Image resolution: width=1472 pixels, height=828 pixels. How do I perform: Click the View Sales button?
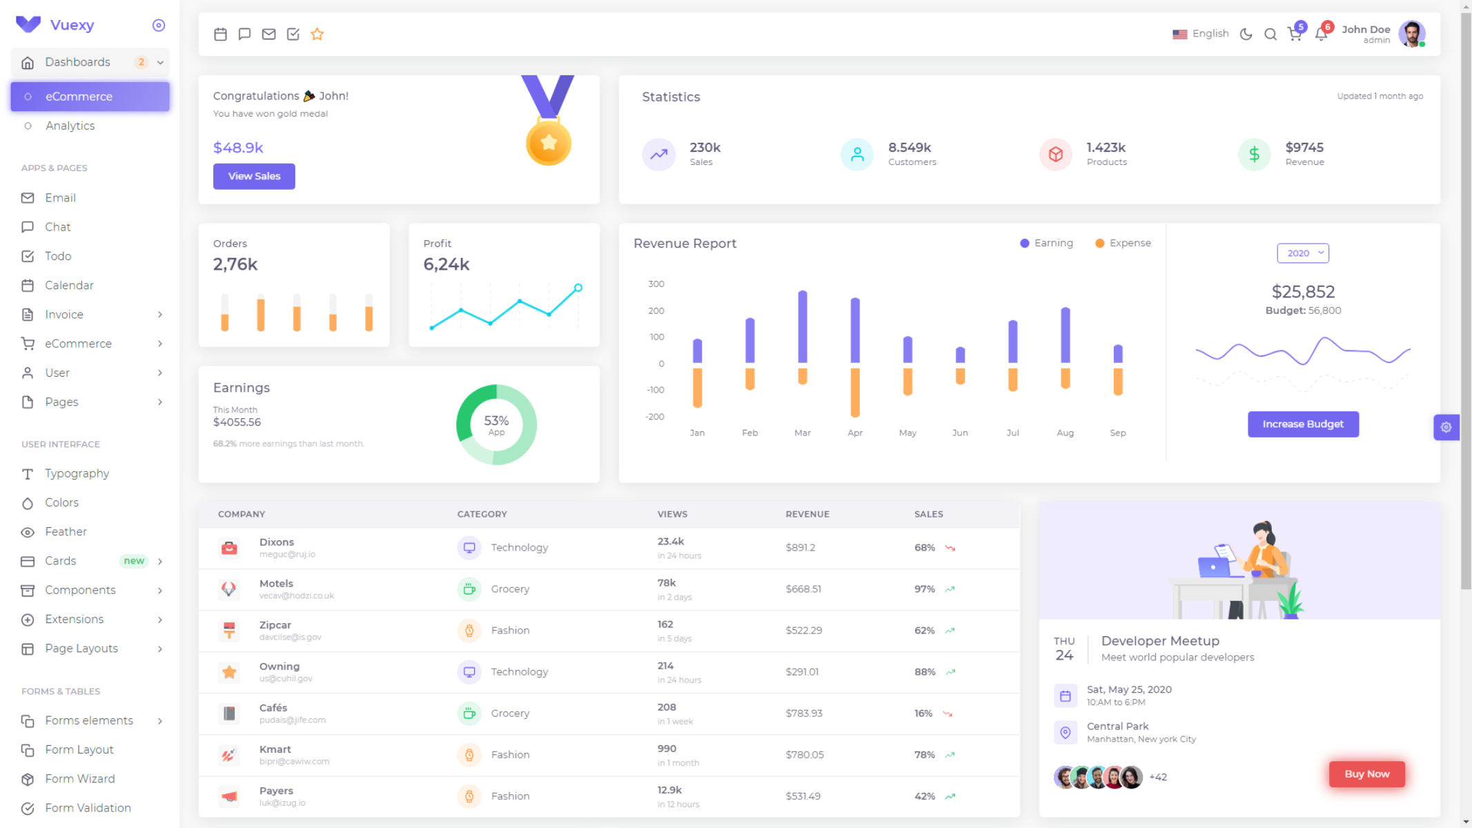click(254, 176)
